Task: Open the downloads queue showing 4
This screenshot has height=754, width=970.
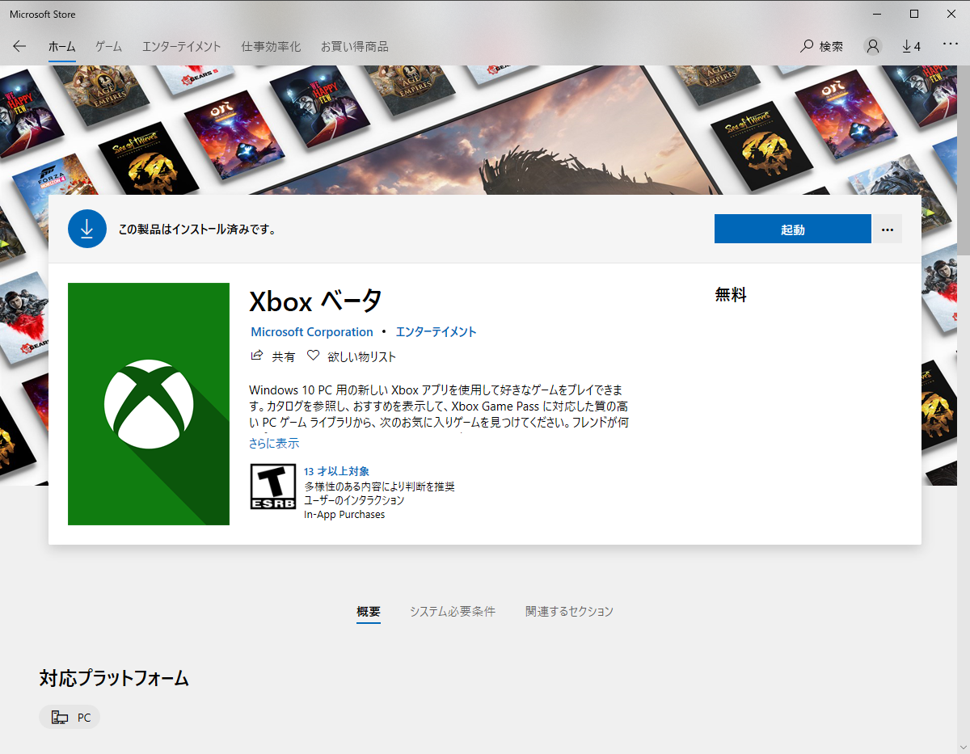Action: pos(911,47)
